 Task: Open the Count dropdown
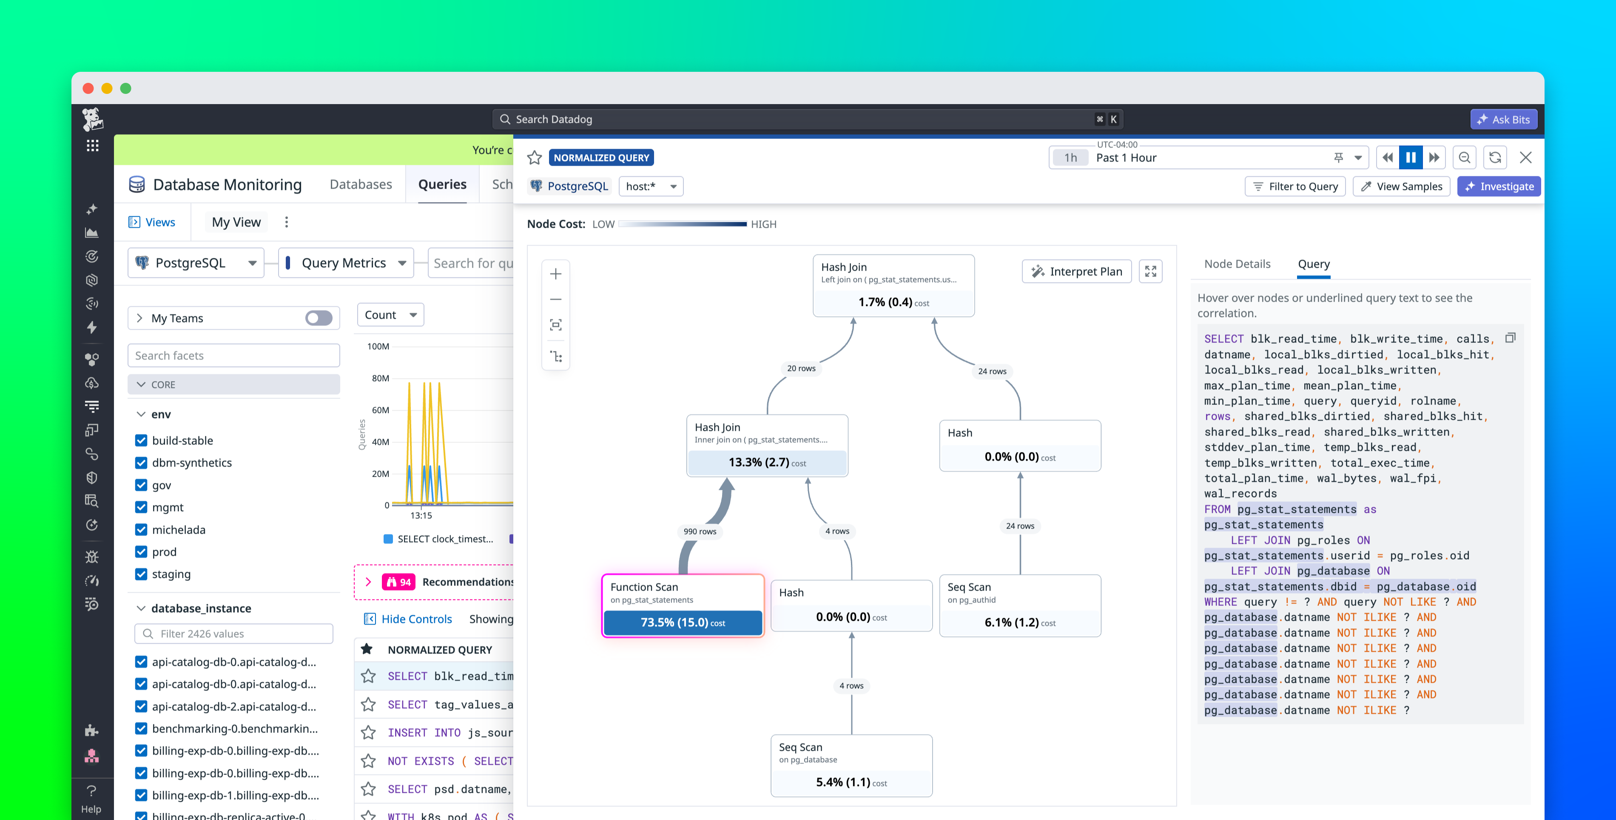[x=390, y=315]
